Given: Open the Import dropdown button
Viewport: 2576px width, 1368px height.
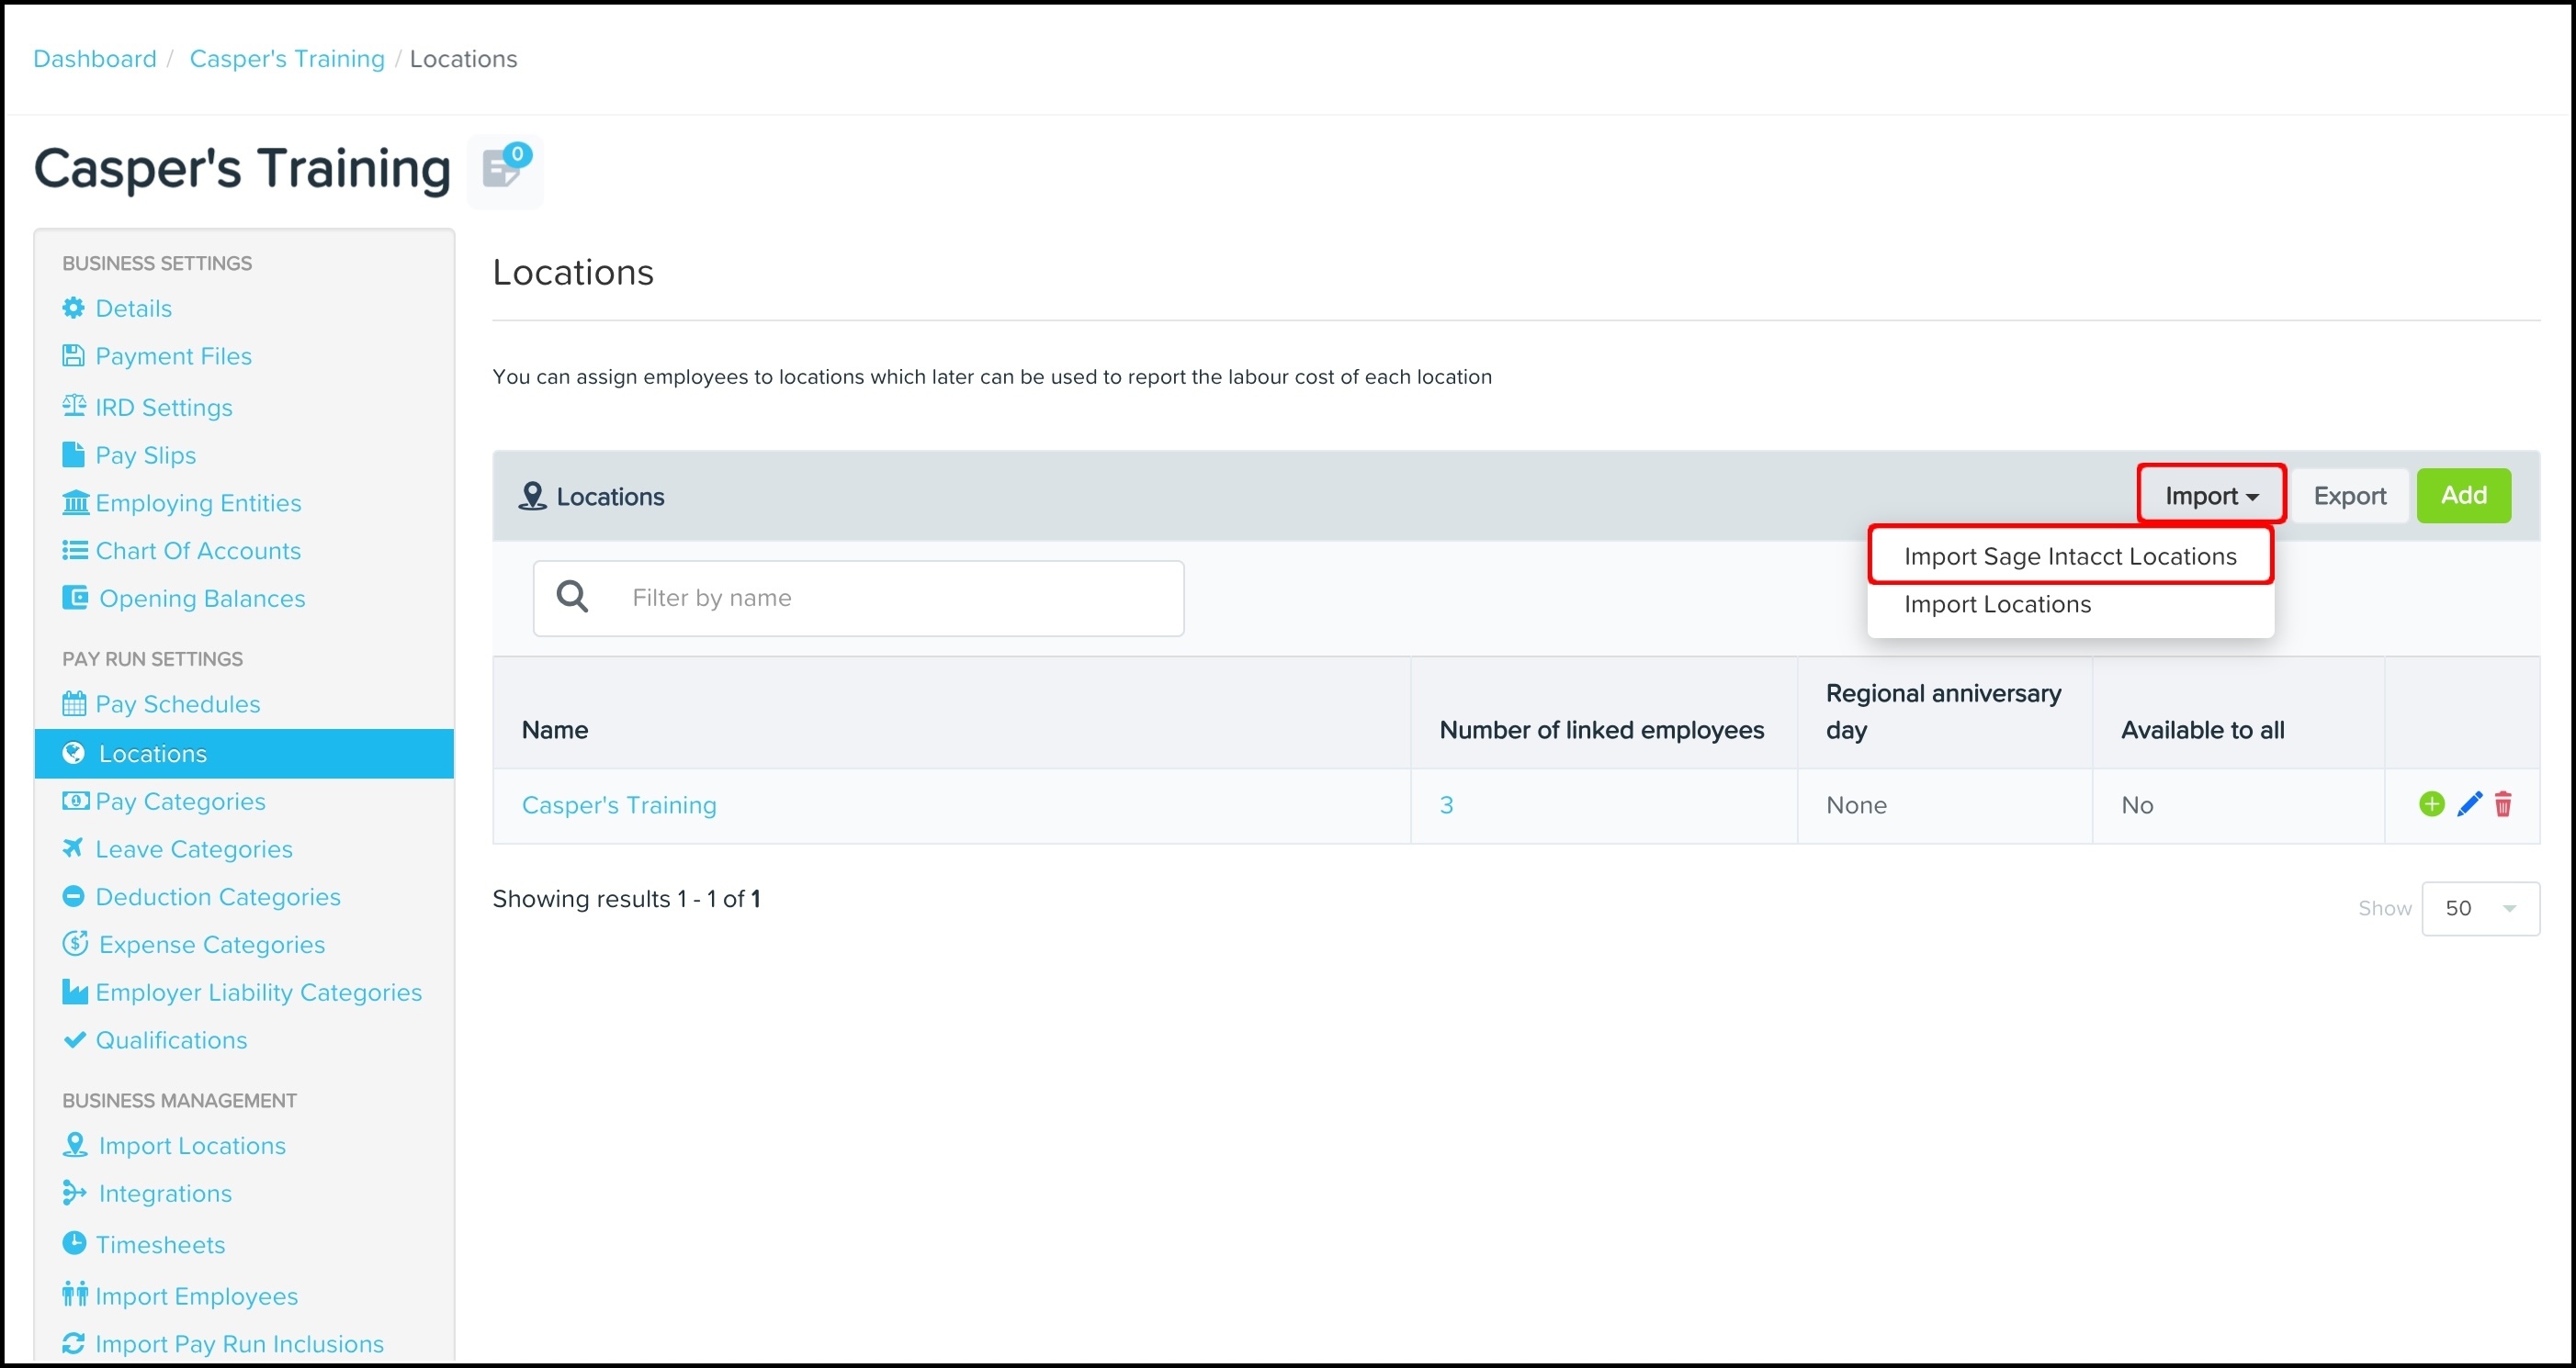Looking at the screenshot, I should coord(2210,496).
